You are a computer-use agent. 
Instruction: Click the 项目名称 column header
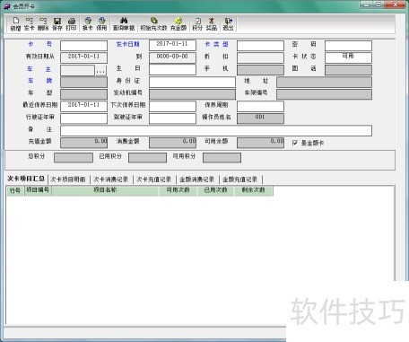click(105, 190)
